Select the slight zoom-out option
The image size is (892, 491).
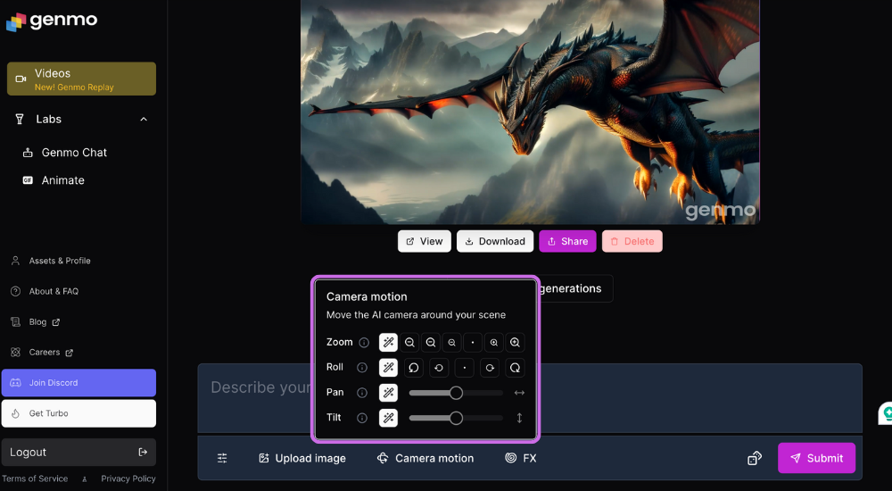click(451, 342)
